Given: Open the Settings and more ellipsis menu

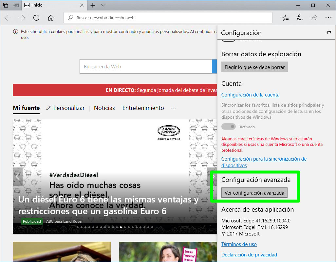Looking at the screenshot, I should (328, 18).
